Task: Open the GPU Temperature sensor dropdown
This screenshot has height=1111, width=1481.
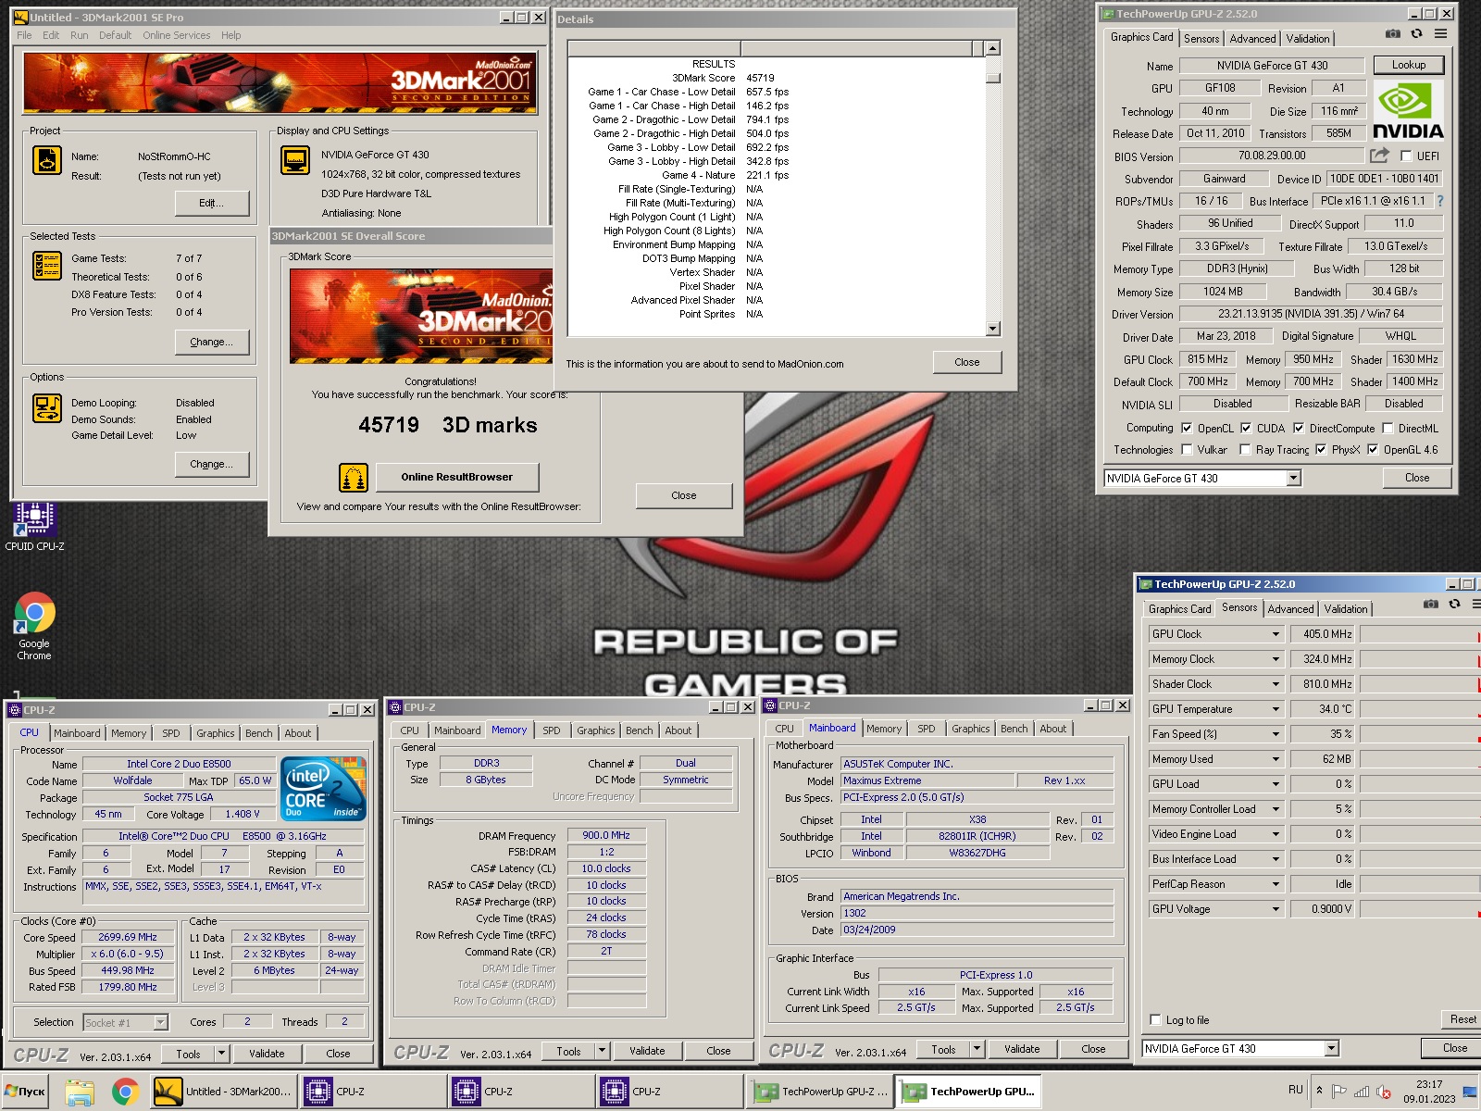Action: 1276,709
